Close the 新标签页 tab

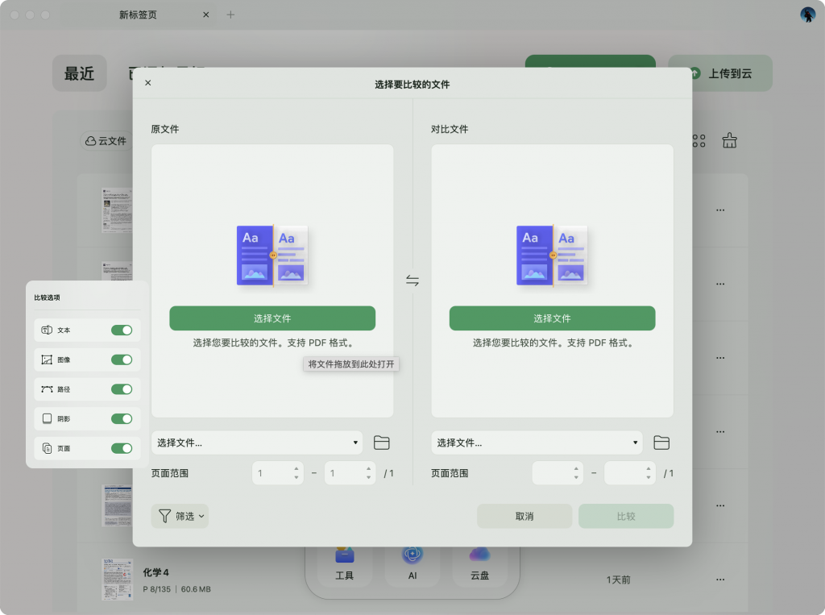point(205,15)
